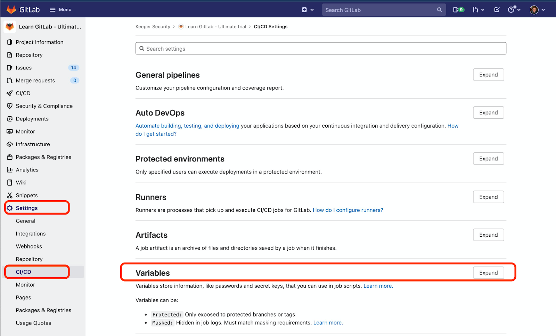This screenshot has height=336, width=556.
Task: Open Deployments from the sidebar
Action: [32, 118]
